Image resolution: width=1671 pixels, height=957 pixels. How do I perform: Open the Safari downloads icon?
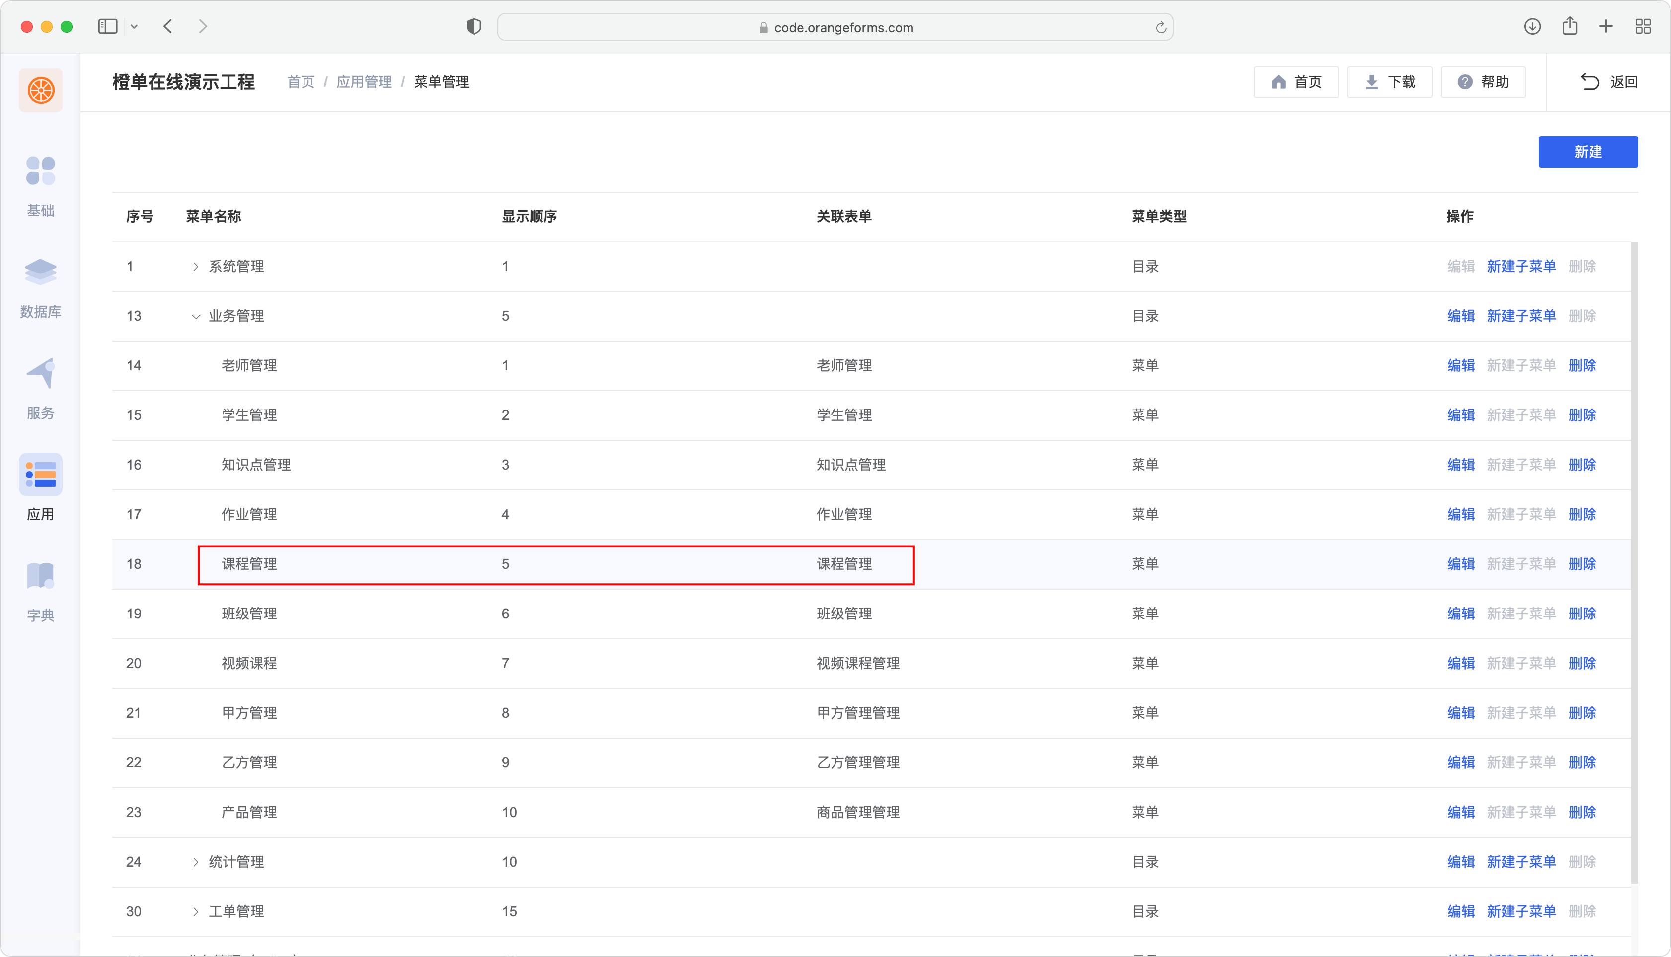pos(1532,26)
